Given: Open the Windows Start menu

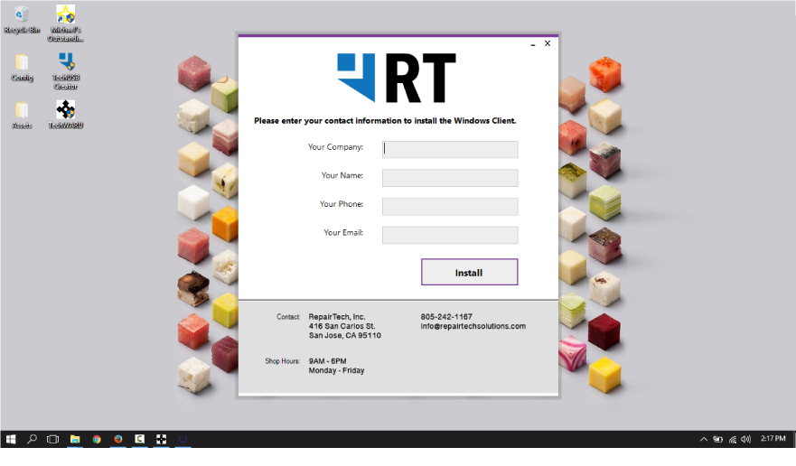Looking at the screenshot, I should [11, 439].
